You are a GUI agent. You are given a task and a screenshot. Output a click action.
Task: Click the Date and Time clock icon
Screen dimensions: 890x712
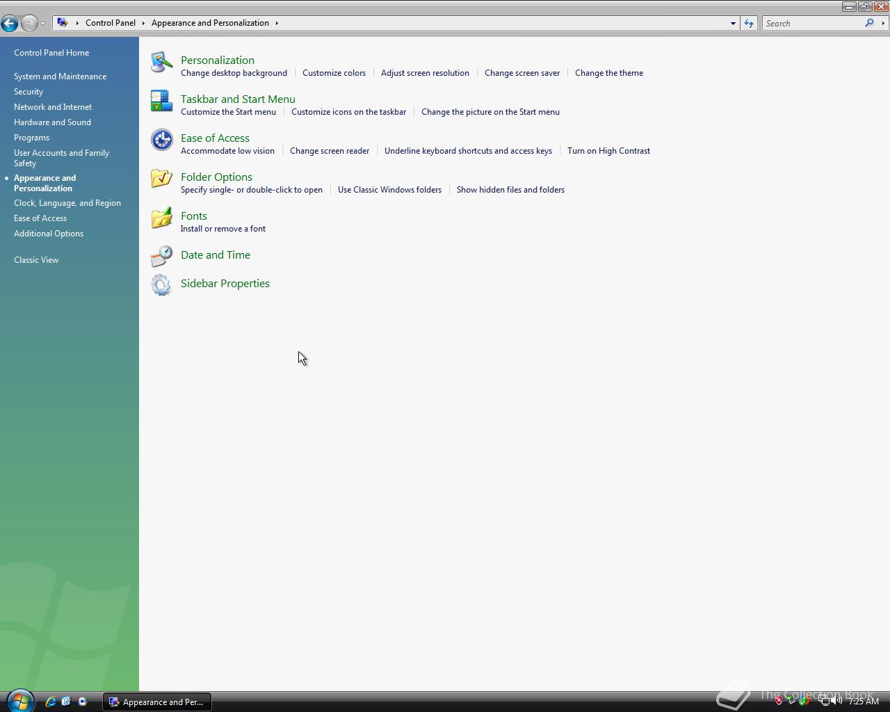(161, 257)
